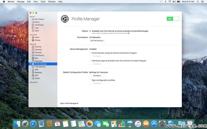This screenshot has width=207, height=129.
Task: Open the Tools menu
Action: point(43,2)
